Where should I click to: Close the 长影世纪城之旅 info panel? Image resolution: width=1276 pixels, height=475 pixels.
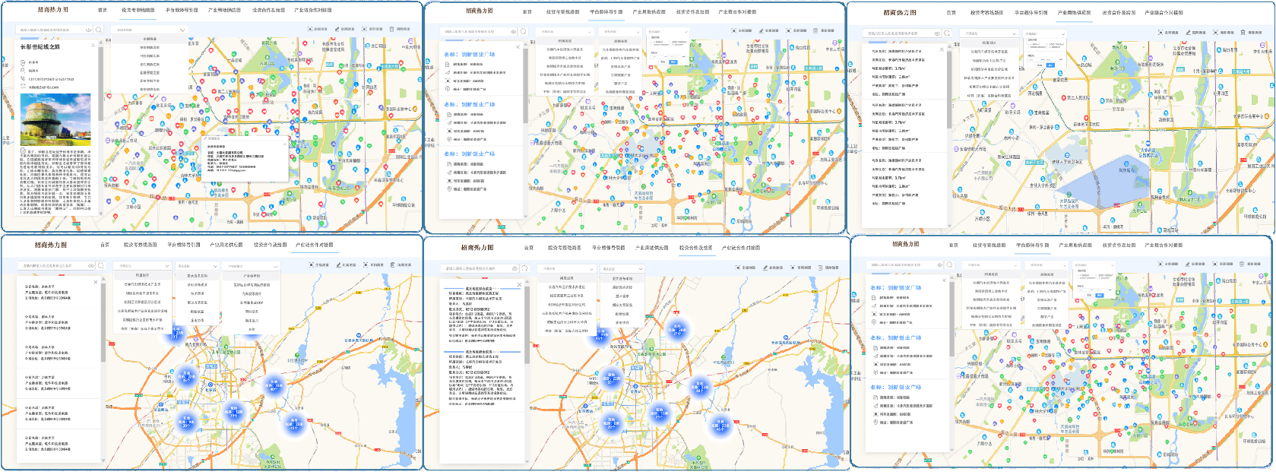(x=94, y=46)
